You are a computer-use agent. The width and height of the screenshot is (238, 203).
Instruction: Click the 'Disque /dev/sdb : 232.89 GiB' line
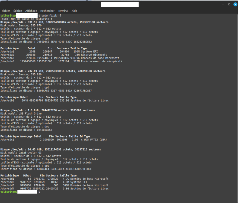tap(53, 71)
